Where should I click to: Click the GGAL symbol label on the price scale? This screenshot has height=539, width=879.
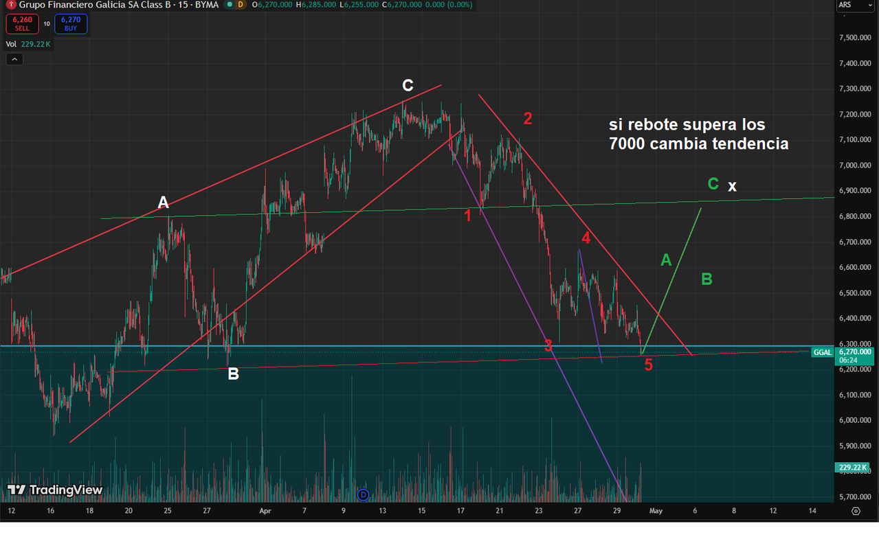pyautogui.click(x=822, y=352)
